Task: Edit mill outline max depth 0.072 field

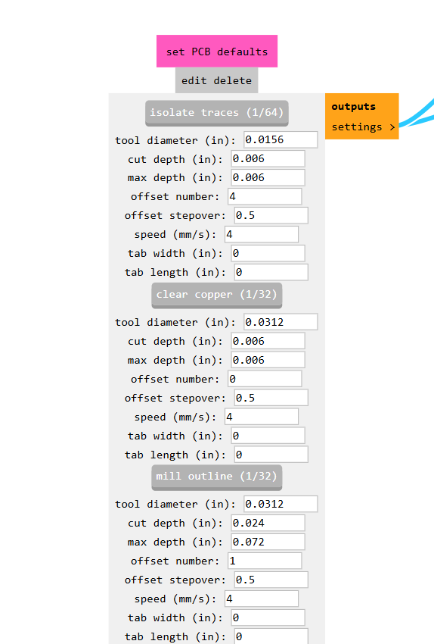Action: coord(268,542)
